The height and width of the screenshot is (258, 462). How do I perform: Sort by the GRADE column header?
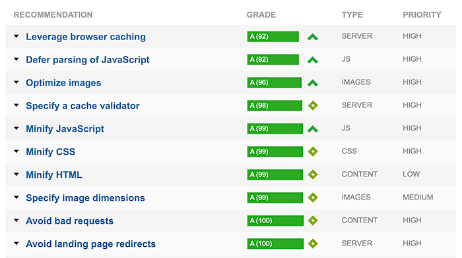coord(261,14)
